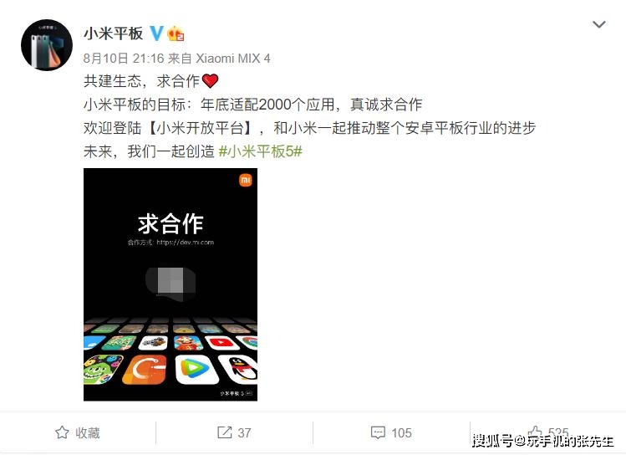Click the crown membership badge icon
Viewport: 626px width, 455px height.
click(176, 34)
